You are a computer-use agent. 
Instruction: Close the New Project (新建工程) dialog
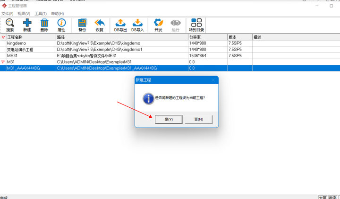213,80
